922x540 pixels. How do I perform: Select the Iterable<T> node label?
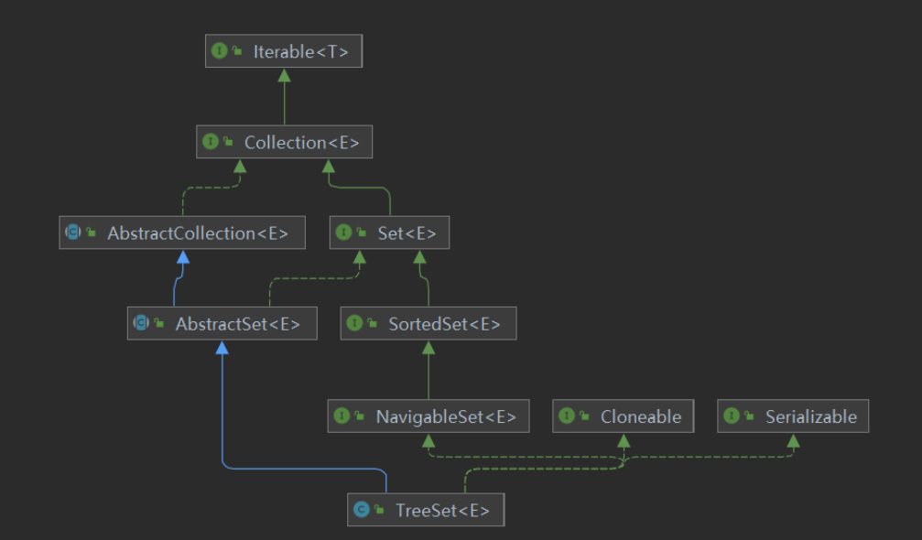300,51
